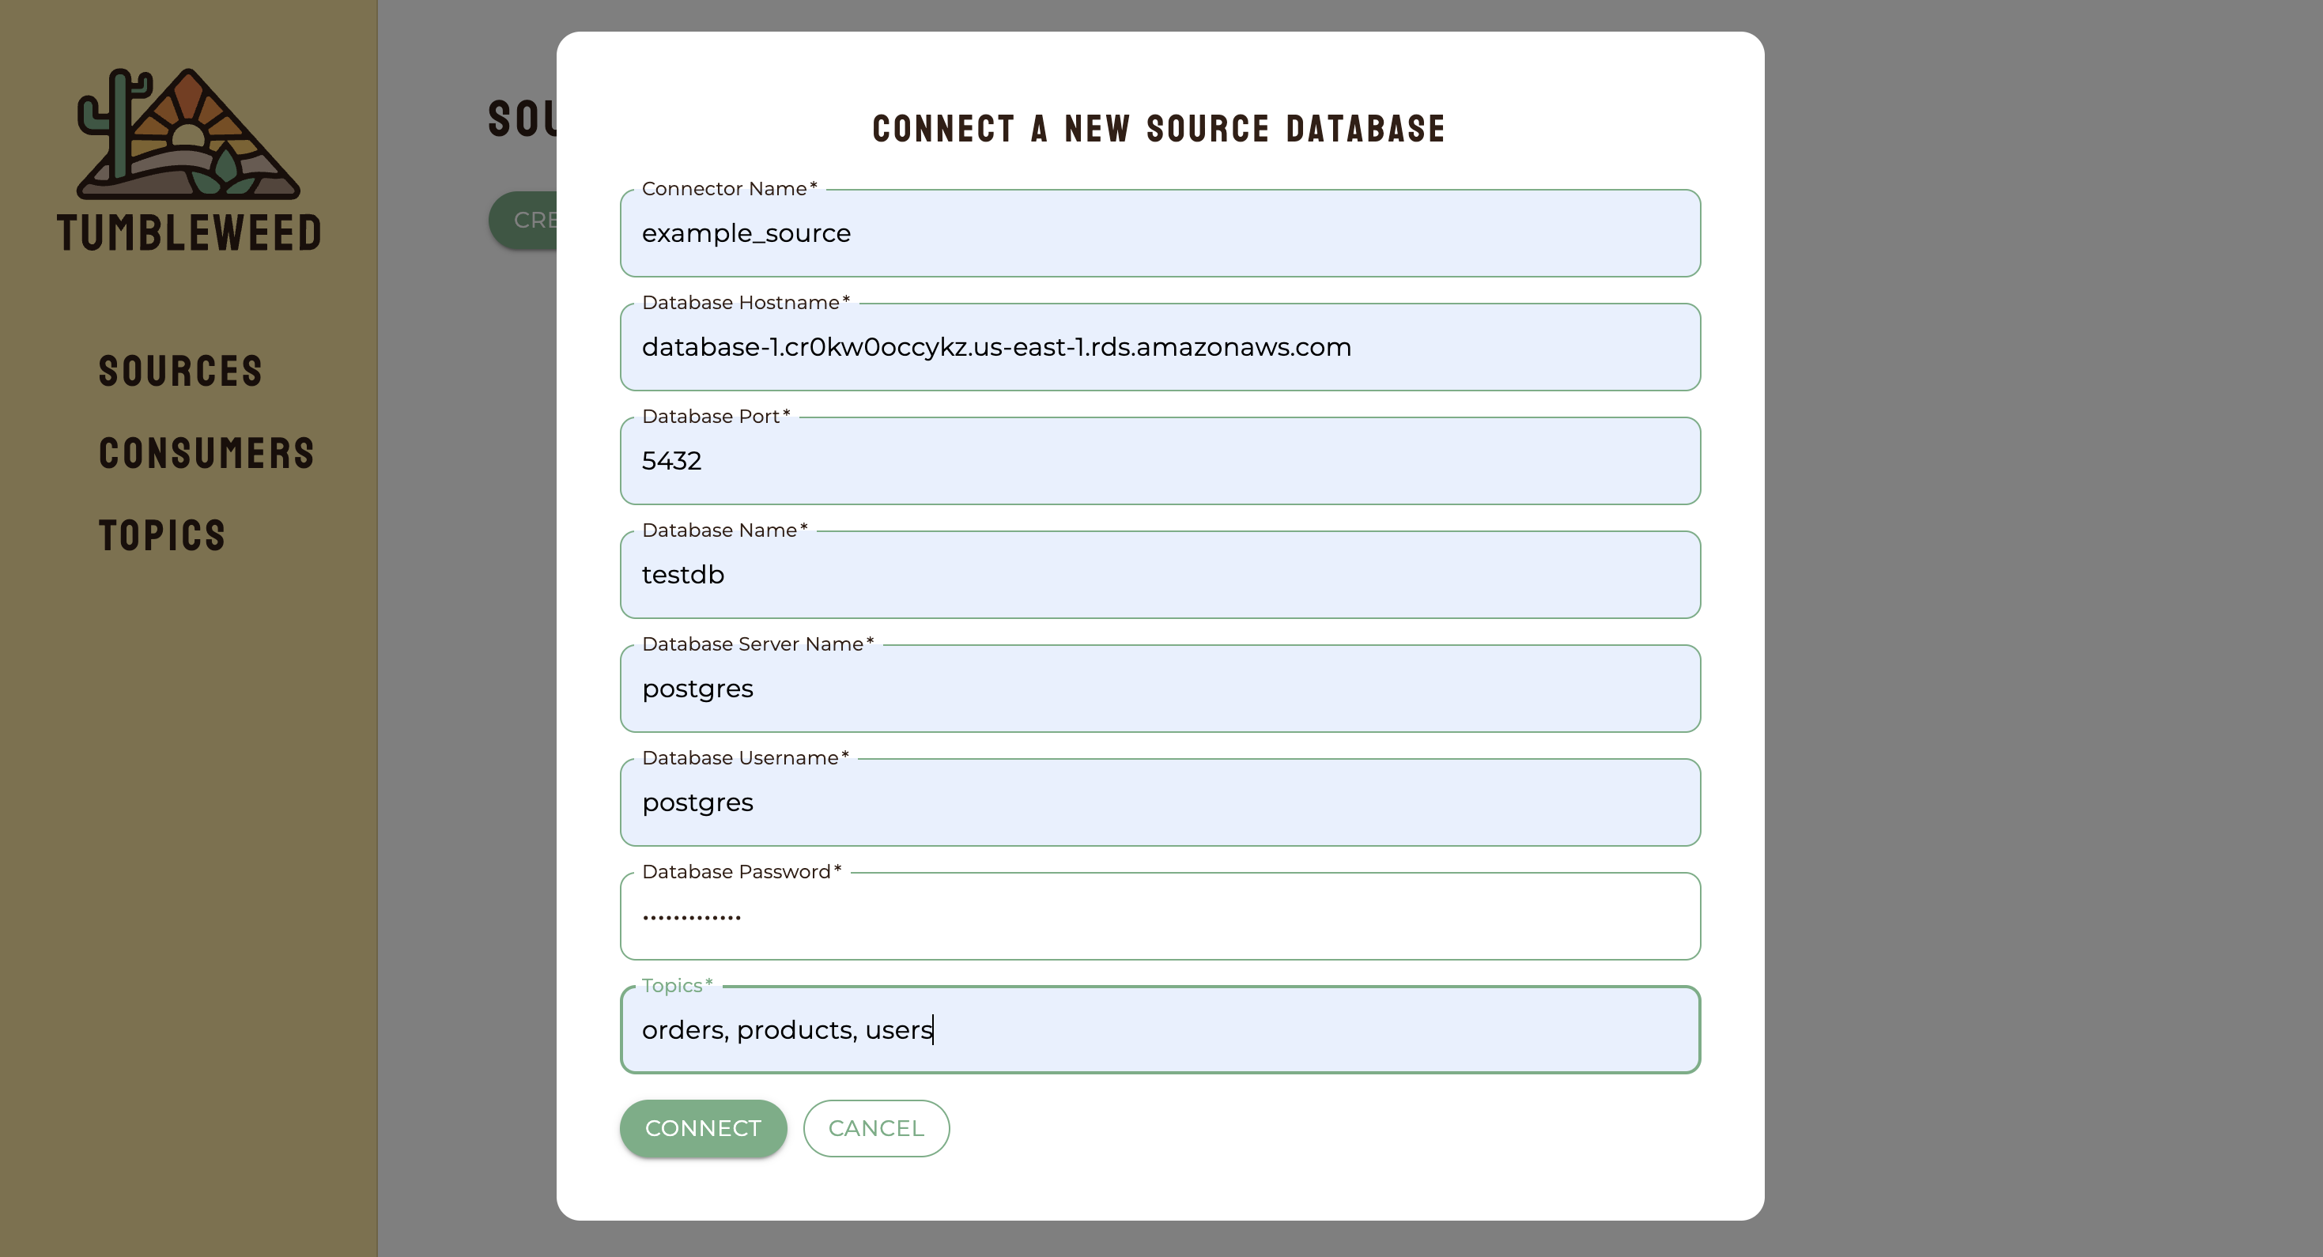The height and width of the screenshot is (1257, 2323).
Task: Click the CANCEL button
Action: coord(876,1128)
